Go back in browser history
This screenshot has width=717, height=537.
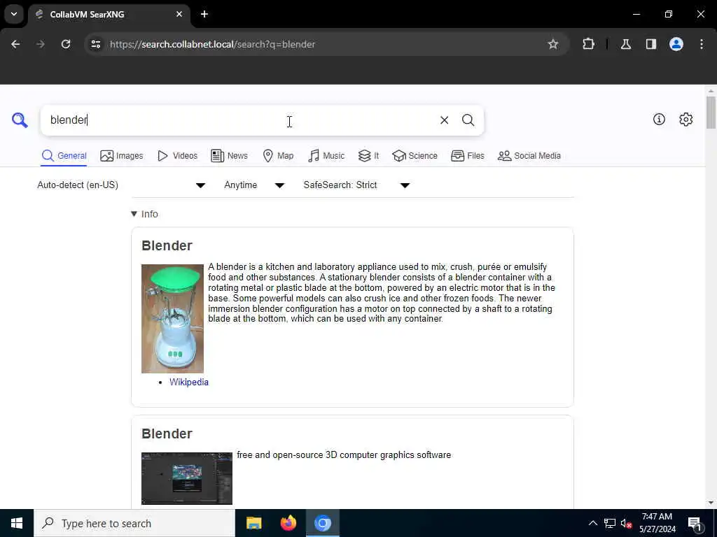coord(15,44)
